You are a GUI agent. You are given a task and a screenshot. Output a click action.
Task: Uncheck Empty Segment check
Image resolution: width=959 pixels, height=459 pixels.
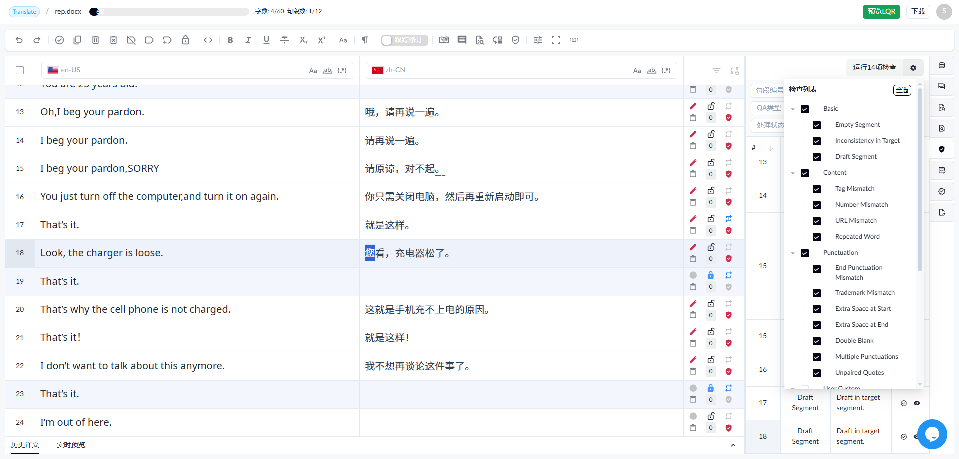pos(817,125)
